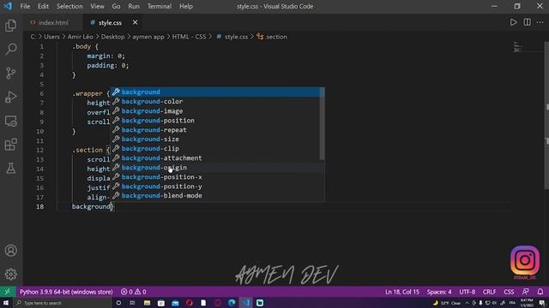The image size is (549, 308).
Task: Open the Run and Debug view
Action: tap(11, 97)
